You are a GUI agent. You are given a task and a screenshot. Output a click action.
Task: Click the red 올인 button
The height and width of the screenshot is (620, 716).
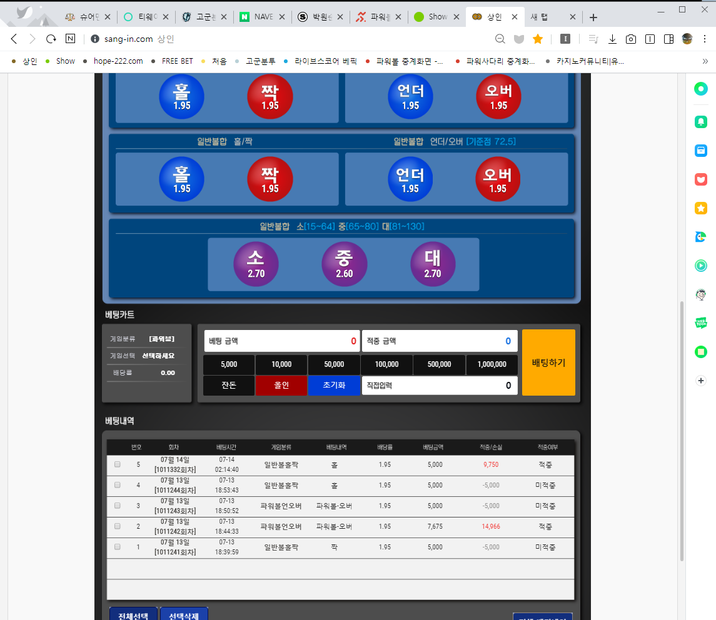(x=281, y=386)
